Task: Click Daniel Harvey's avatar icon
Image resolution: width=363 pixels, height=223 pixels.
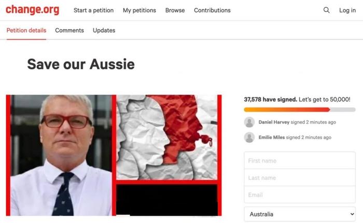Action: pyautogui.click(x=249, y=122)
